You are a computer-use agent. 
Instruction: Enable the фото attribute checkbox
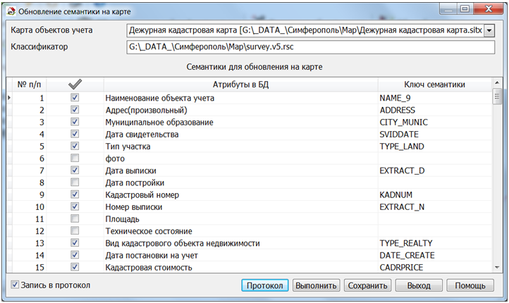pyautogui.click(x=75, y=159)
